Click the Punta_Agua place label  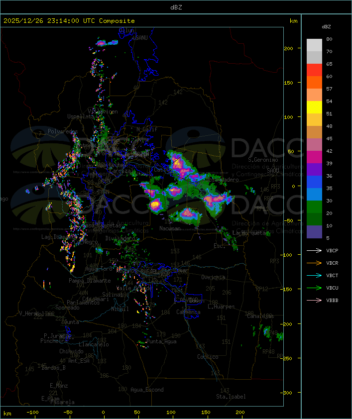coord(161,341)
